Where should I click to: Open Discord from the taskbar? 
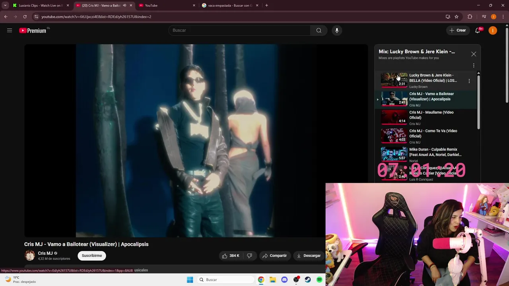284,280
